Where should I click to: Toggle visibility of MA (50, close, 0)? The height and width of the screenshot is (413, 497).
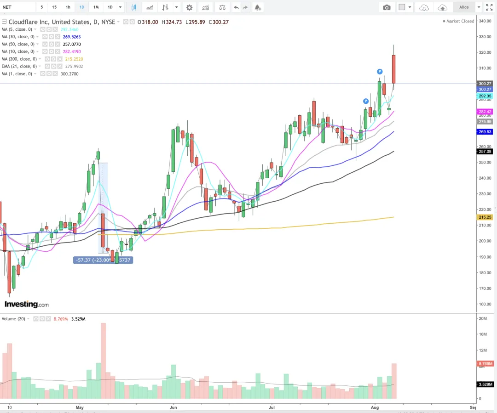coord(45,44)
